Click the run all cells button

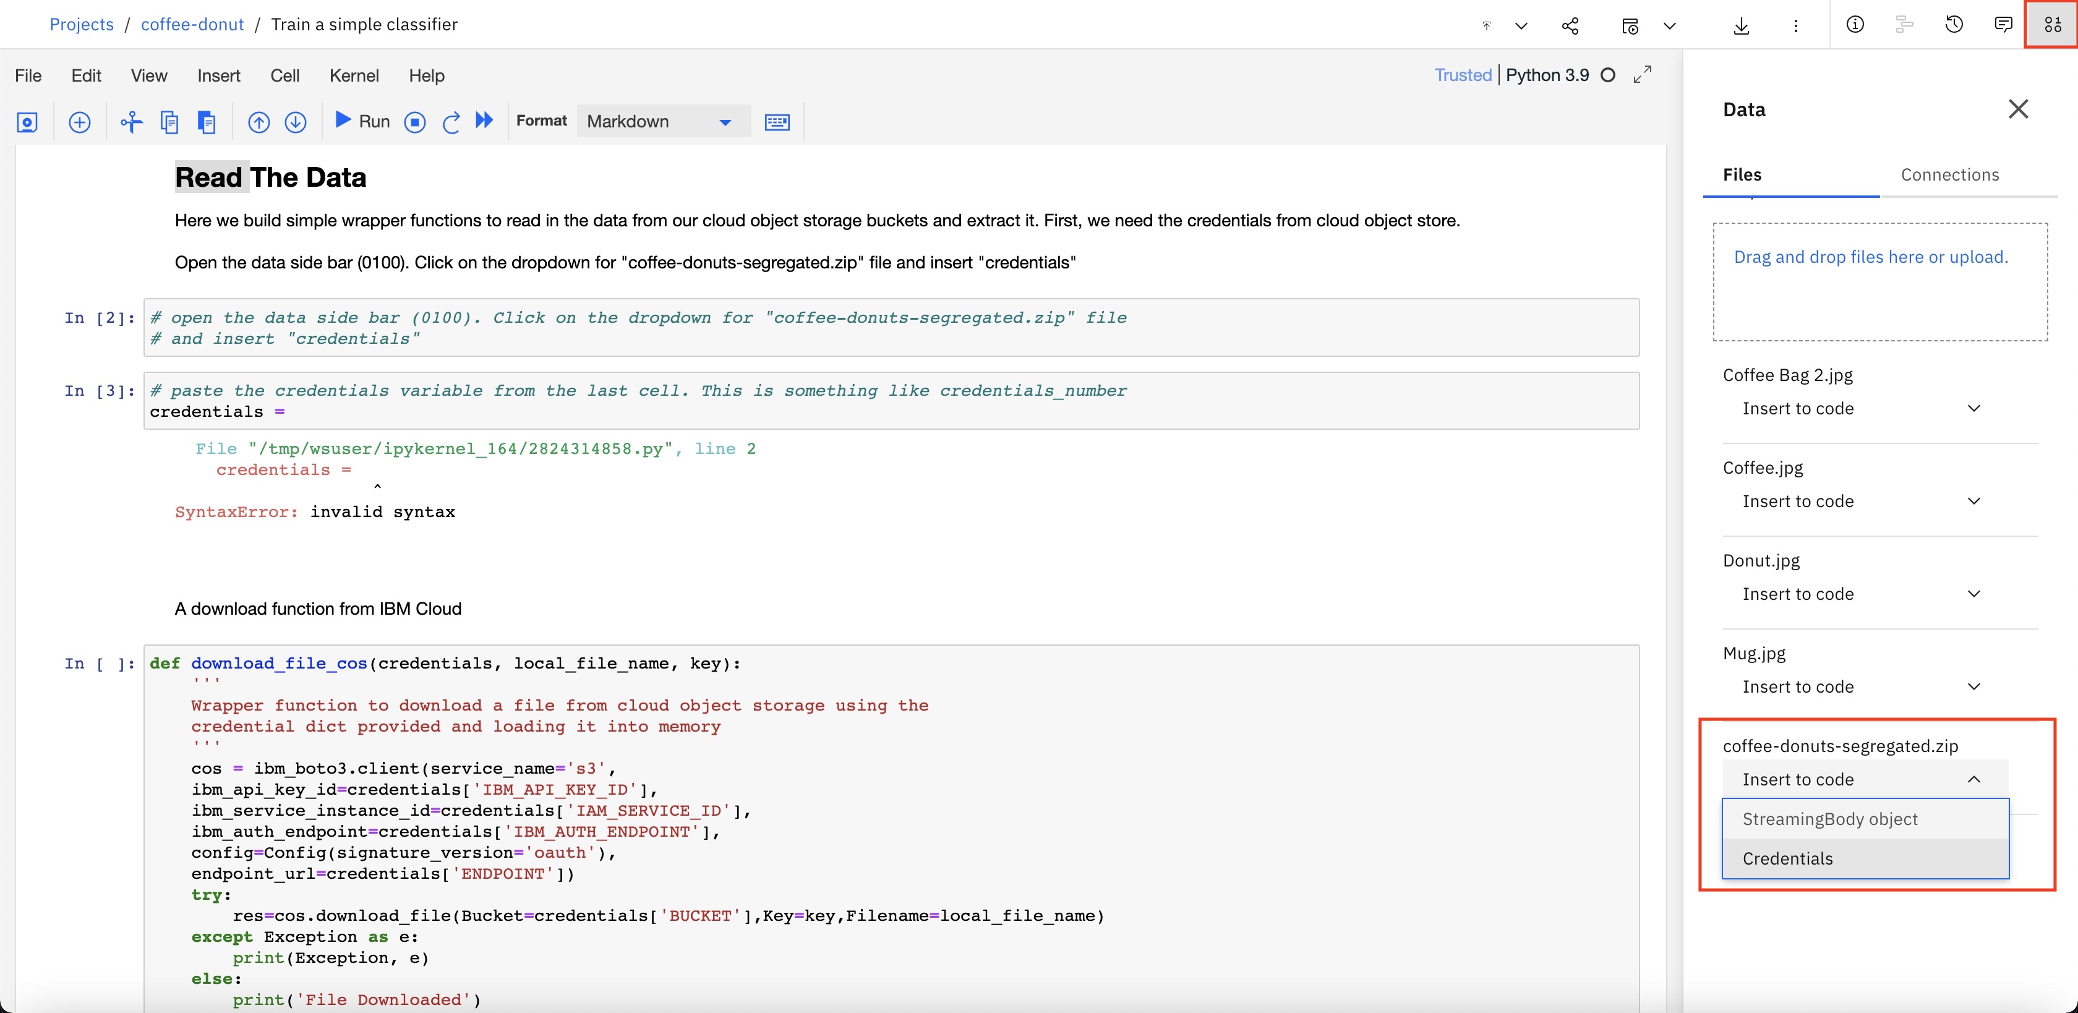click(484, 121)
